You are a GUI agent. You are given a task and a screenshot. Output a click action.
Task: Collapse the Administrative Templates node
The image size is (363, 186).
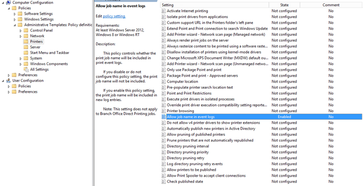click(x=15, y=25)
